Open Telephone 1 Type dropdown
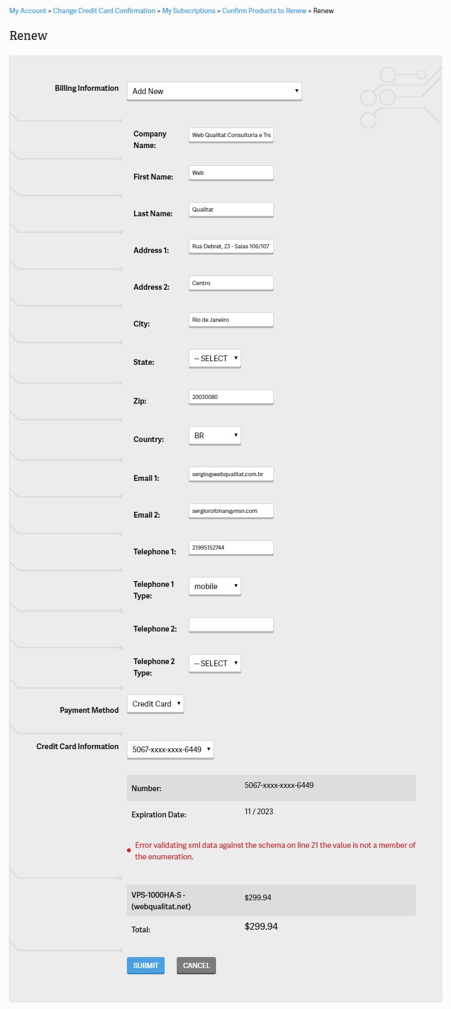The width and height of the screenshot is (451, 1009). pos(214,586)
